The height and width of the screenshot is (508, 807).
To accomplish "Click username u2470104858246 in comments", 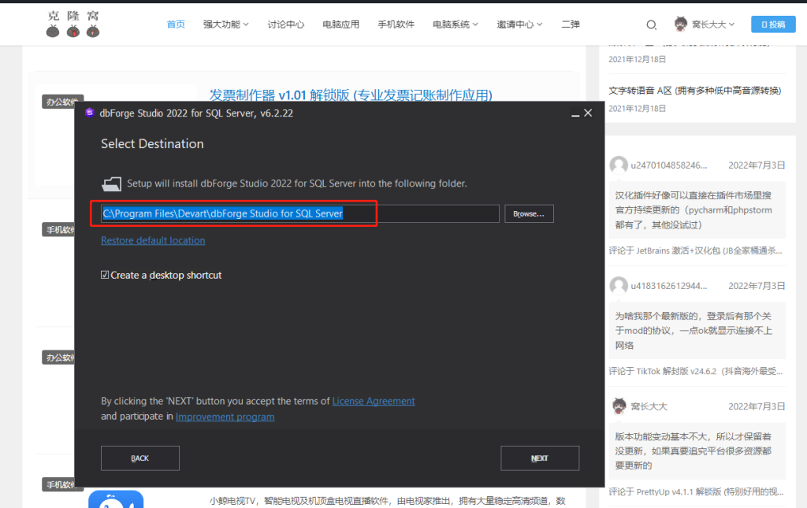I will pos(668,165).
